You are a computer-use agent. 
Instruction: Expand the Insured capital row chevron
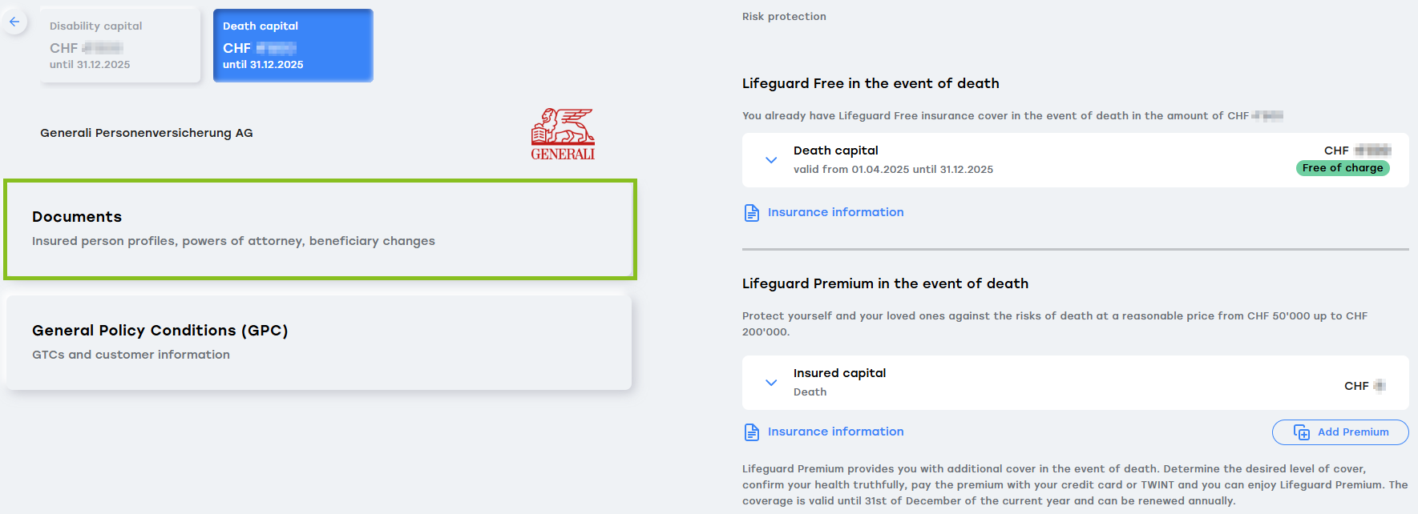771,383
